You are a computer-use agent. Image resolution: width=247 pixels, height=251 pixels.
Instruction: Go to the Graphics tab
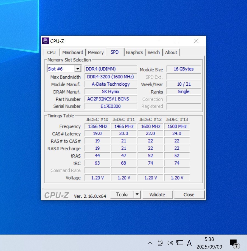134,52
